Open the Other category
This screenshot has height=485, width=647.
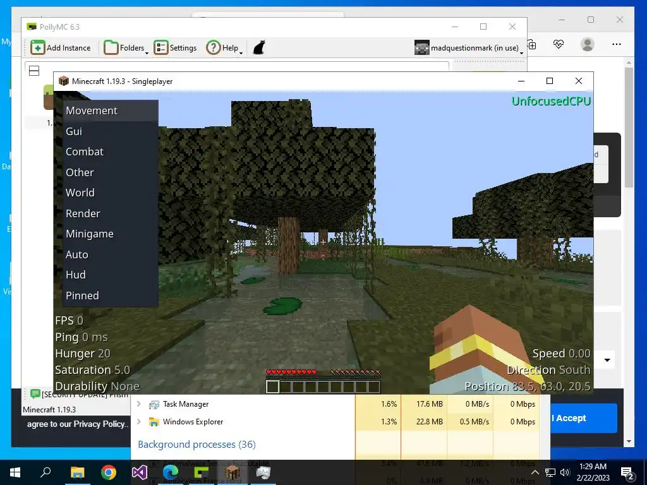pyautogui.click(x=110, y=172)
